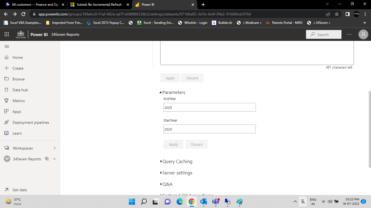This screenshot has width=371, height=208.
Task: Click Apply below the description box
Action: click(170, 78)
